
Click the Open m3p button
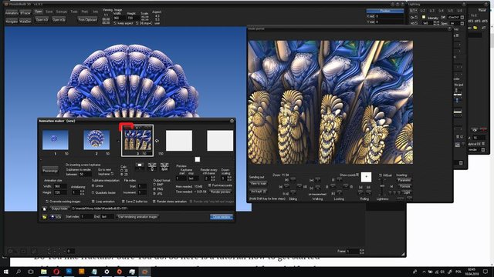point(59,20)
